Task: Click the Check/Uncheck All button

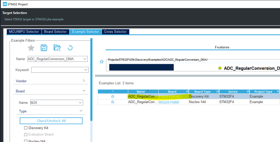Action: tap(51, 121)
